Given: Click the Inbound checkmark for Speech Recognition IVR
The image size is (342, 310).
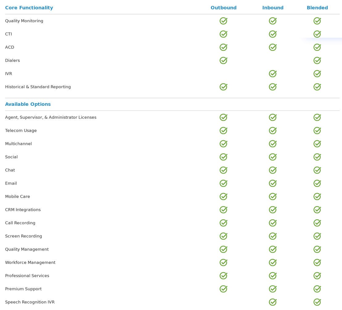Looking at the screenshot, I should pos(273,302).
